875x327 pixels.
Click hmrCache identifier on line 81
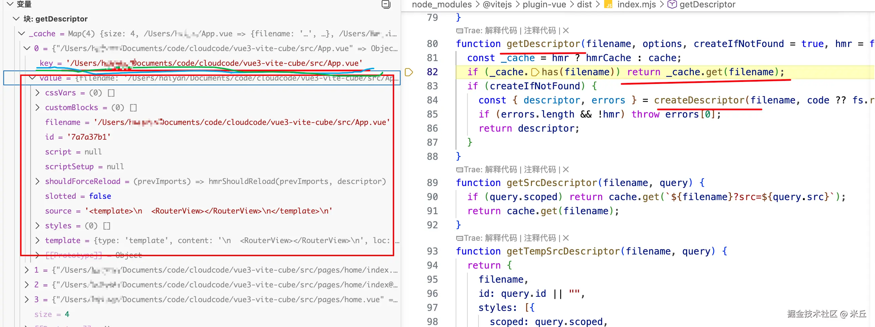[608, 58]
